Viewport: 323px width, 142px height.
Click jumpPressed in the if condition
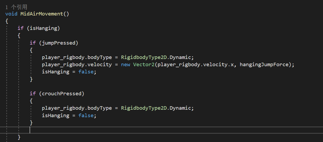tap(59, 43)
